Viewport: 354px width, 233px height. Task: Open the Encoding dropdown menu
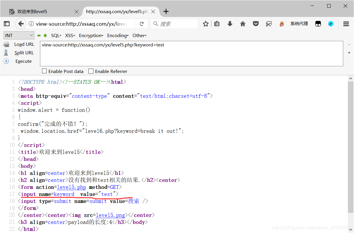point(118,36)
